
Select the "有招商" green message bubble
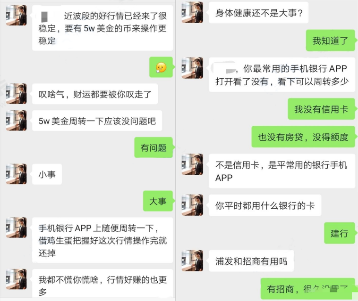[x=308, y=289]
